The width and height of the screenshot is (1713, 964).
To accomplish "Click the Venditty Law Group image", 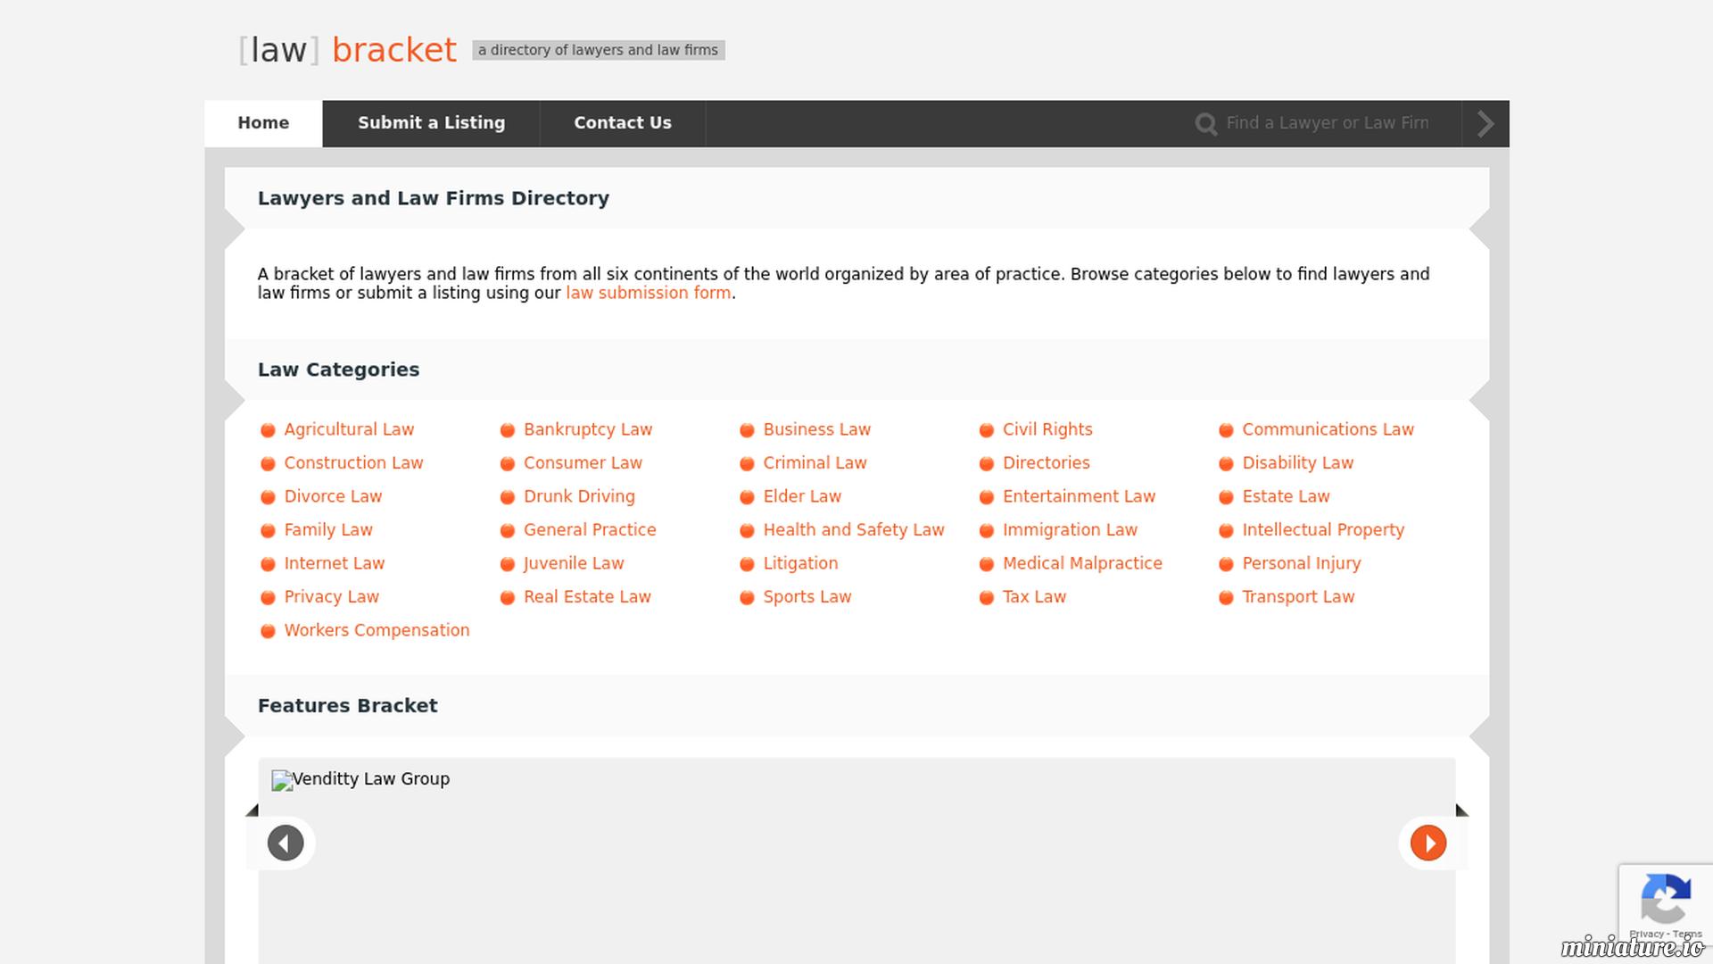I will tap(360, 779).
